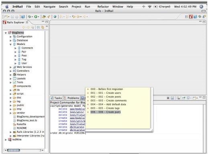Click the test/unit/ link in console
The width and height of the screenshot is (208, 154).
point(77,112)
